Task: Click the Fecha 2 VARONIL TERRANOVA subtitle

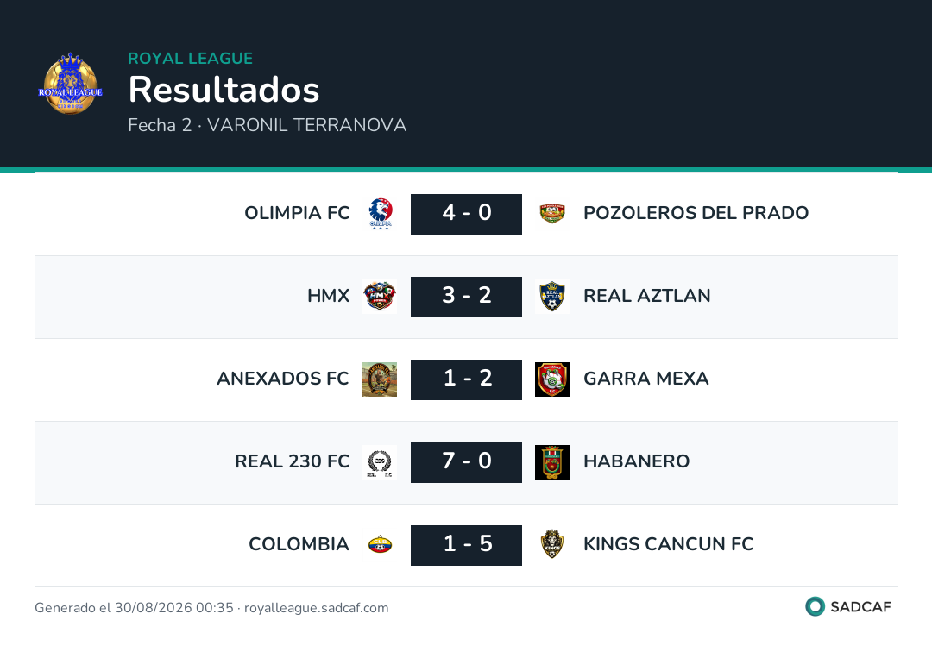Action: [268, 125]
